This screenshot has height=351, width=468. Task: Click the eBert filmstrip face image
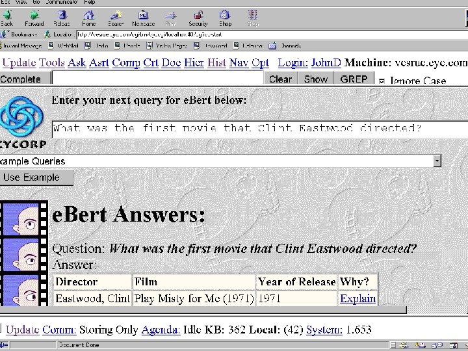tap(24, 253)
